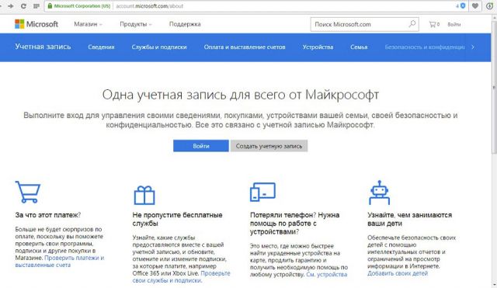Show more account tabs with right chevron
497x288 pixels.
point(473,47)
